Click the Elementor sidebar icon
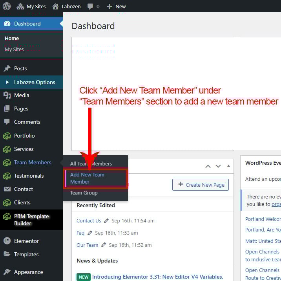 coord(7,241)
